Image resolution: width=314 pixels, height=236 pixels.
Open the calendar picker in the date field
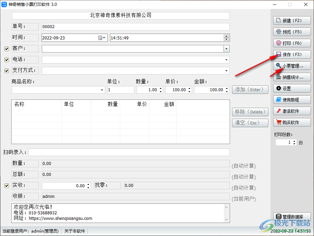tap(102, 38)
